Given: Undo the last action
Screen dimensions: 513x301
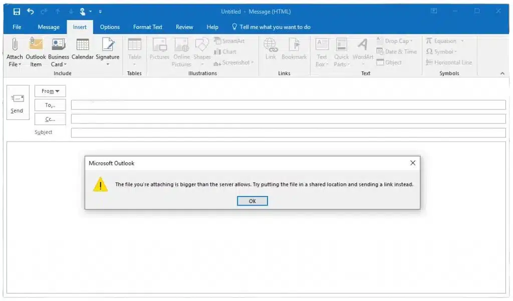Looking at the screenshot, I should [31, 12].
